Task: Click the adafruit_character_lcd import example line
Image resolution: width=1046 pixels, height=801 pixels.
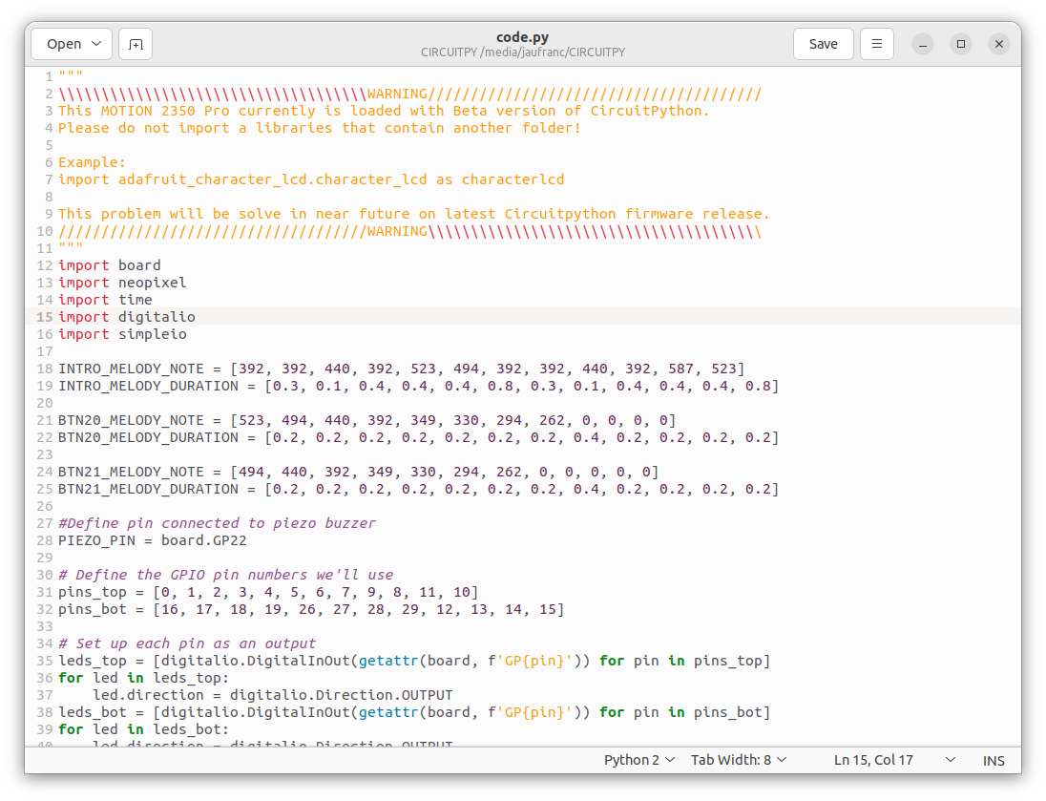Action: [x=311, y=180]
